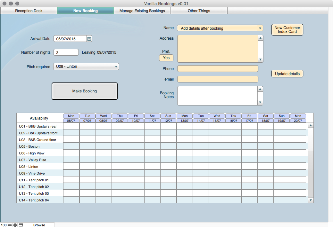Open the Browse mode menu
Image resolution: width=333 pixels, height=227 pixels.
(39, 225)
